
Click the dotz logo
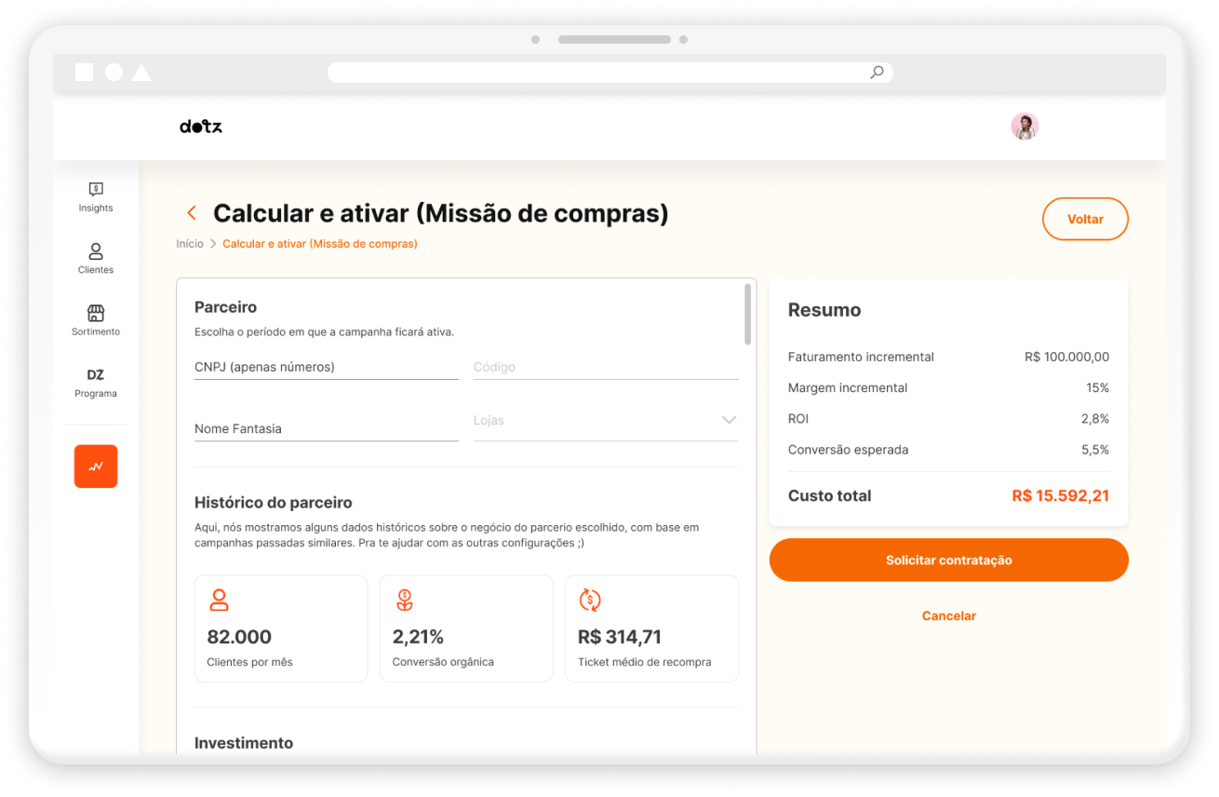coord(201,127)
